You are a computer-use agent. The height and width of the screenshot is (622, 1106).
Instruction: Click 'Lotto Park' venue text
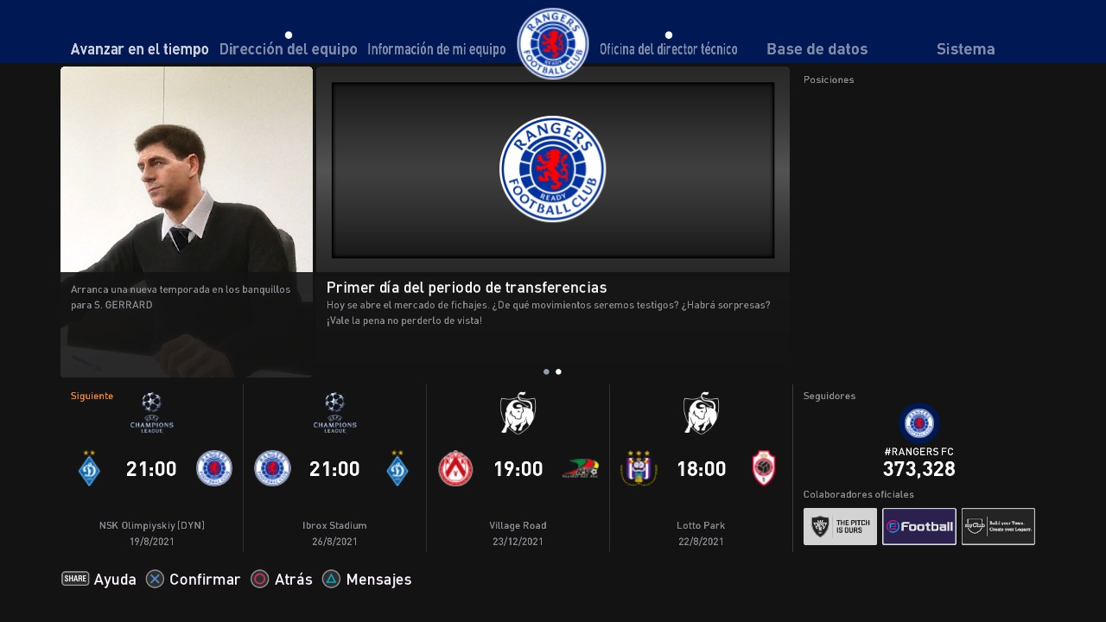click(701, 525)
